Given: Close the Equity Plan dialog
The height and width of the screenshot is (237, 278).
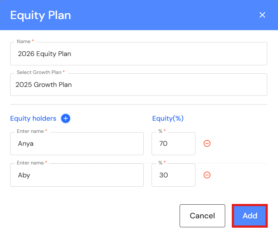Looking at the screenshot, I should point(262,15).
